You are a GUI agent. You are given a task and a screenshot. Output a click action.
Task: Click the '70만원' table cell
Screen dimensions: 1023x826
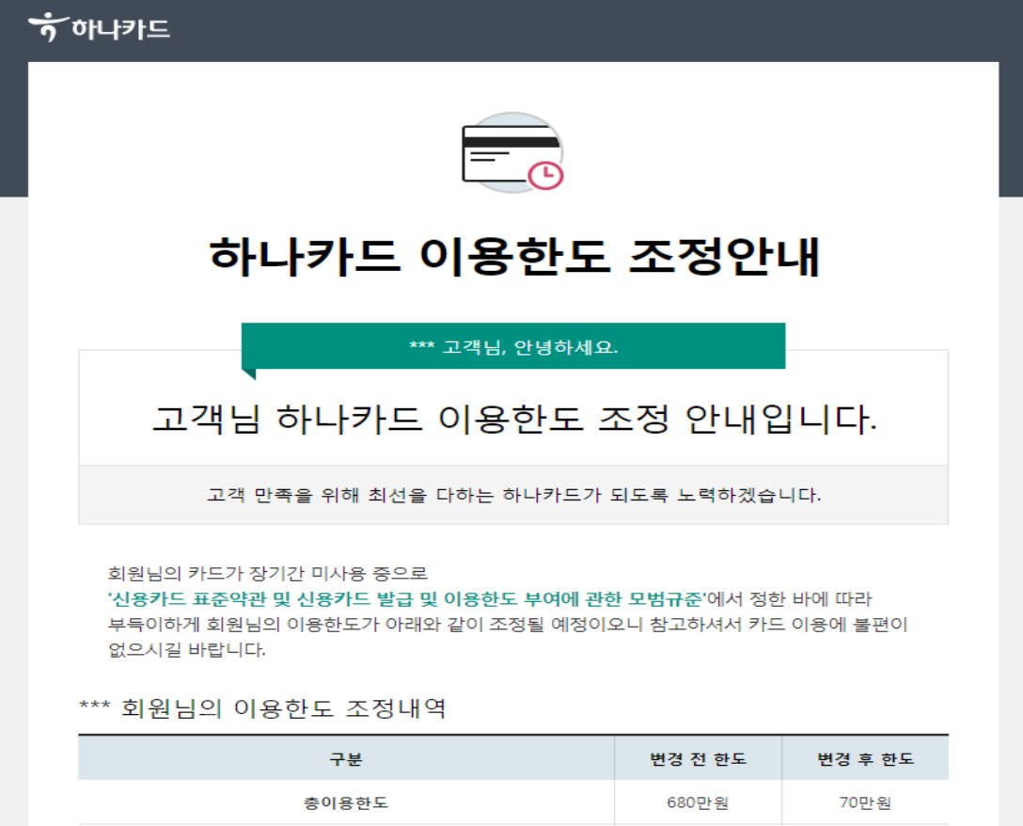[865, 802]
